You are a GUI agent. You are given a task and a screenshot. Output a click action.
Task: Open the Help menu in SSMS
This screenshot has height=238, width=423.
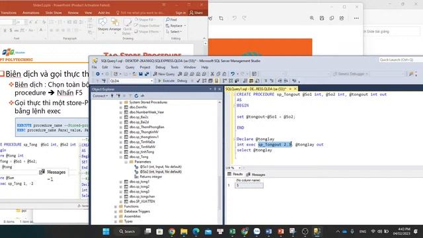click(205, 67)
